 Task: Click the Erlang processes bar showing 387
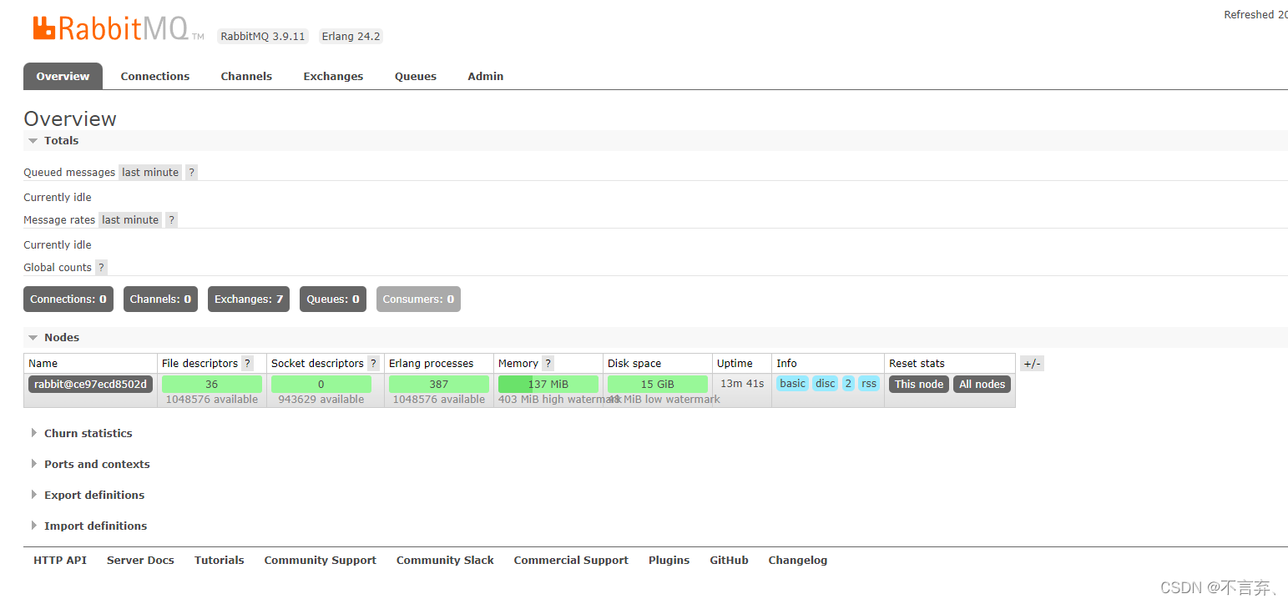(439, 385)
